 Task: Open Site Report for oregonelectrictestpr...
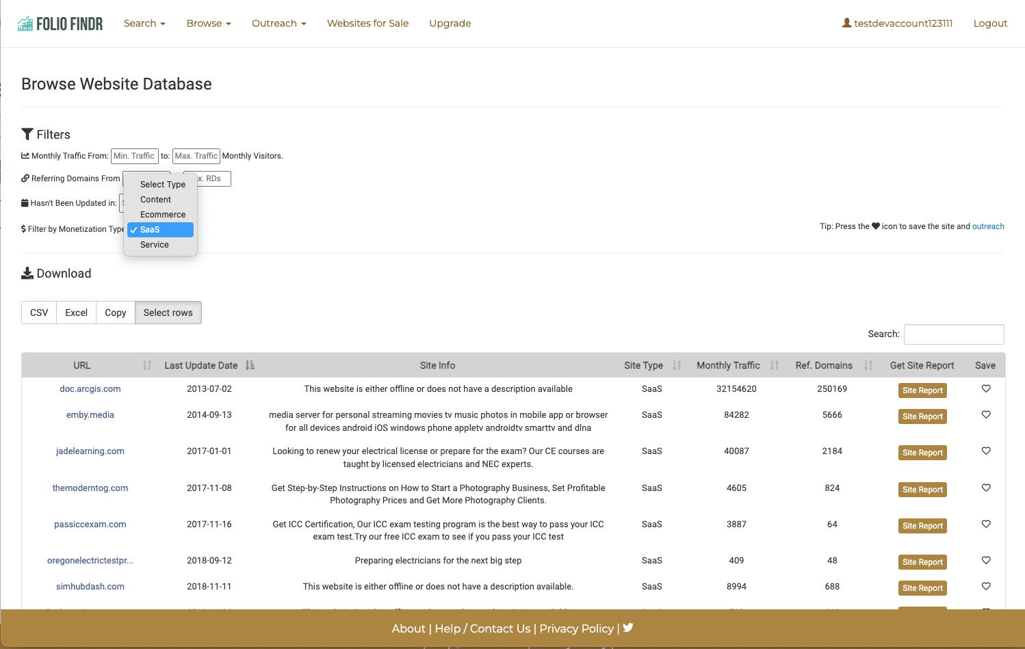pos(922,562)
